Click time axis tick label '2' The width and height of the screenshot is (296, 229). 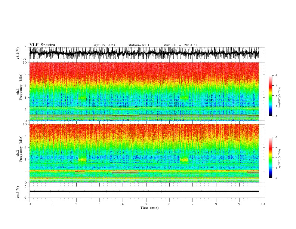[x=76, y=204]
